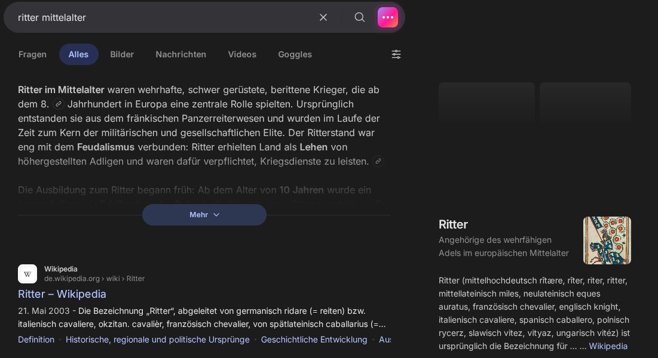The height and width of the screenshot is (358, 658).
Task: Clear the search query with X icon
Action: tap(323, 17)
